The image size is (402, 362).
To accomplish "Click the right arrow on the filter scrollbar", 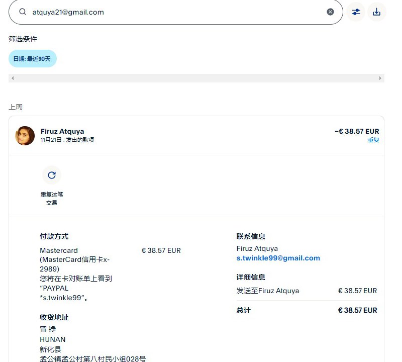I will [x=380, y=78].
